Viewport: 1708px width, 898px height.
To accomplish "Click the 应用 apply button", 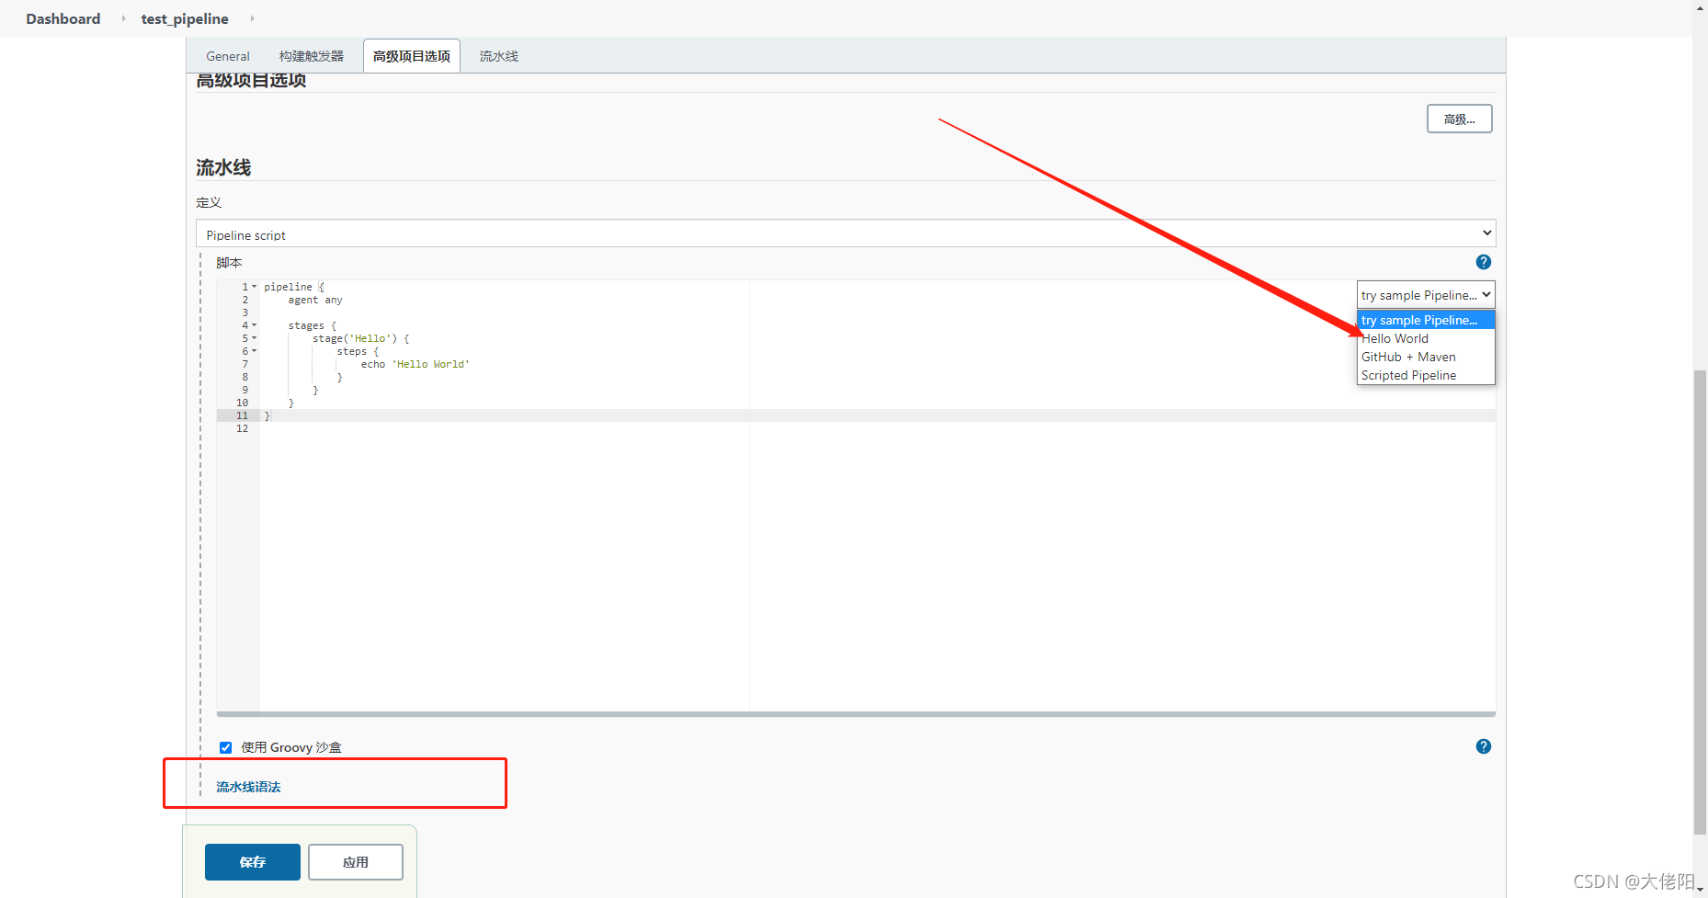I will [x=356, y=862].
